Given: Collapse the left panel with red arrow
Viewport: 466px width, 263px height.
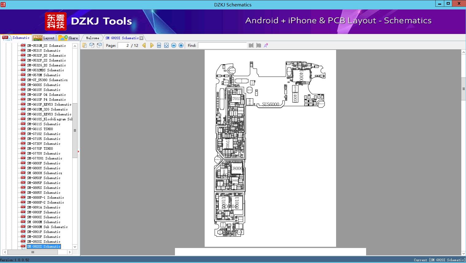Looking at the screenshot, I should 78,151.
